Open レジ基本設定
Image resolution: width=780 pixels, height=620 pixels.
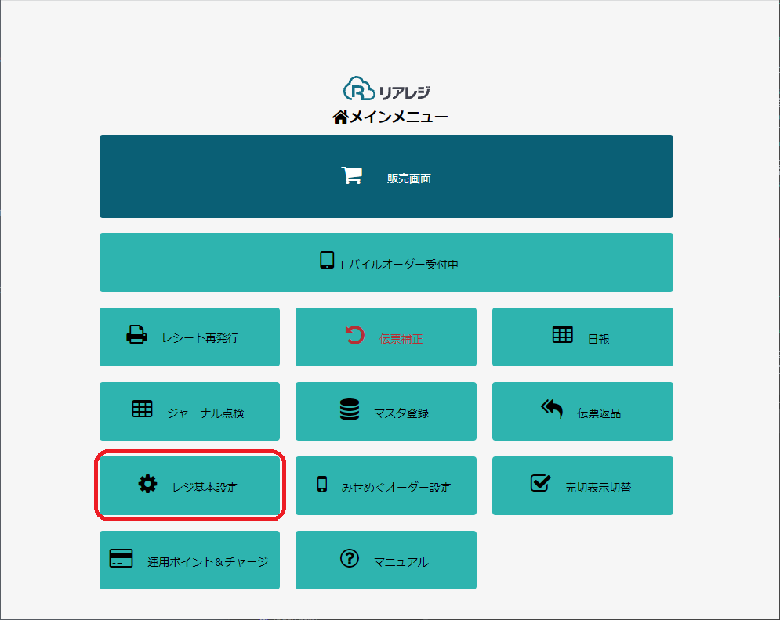190,486
